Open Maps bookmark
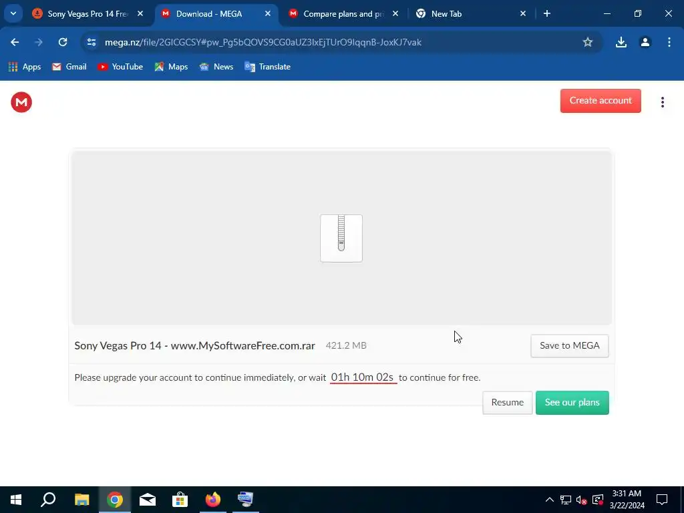684x513 pixels. (x=171, y=67)
